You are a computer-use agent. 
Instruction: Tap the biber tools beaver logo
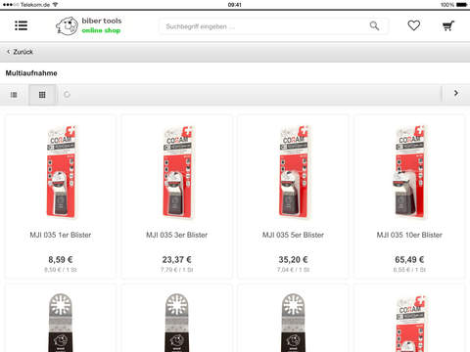coord(67,26)
